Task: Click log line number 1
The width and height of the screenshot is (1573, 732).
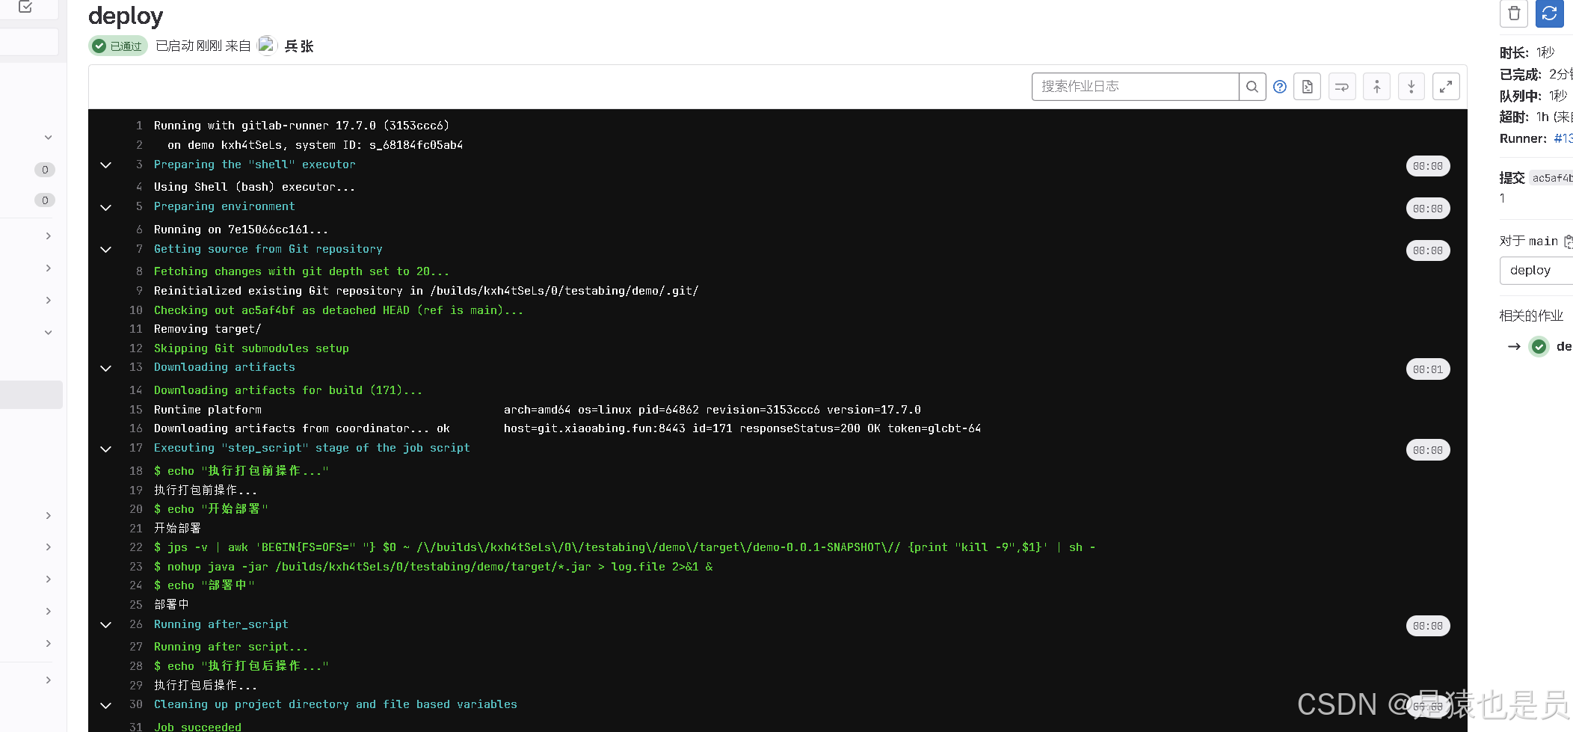Action: pos(139,126)
